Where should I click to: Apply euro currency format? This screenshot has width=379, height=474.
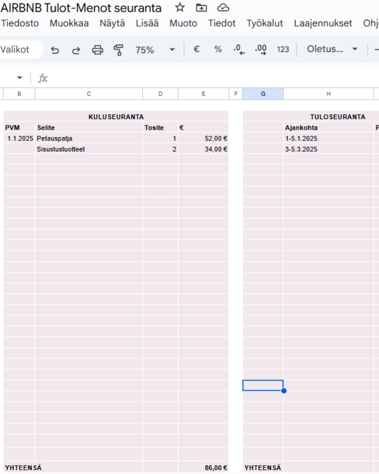coord(197,49)
